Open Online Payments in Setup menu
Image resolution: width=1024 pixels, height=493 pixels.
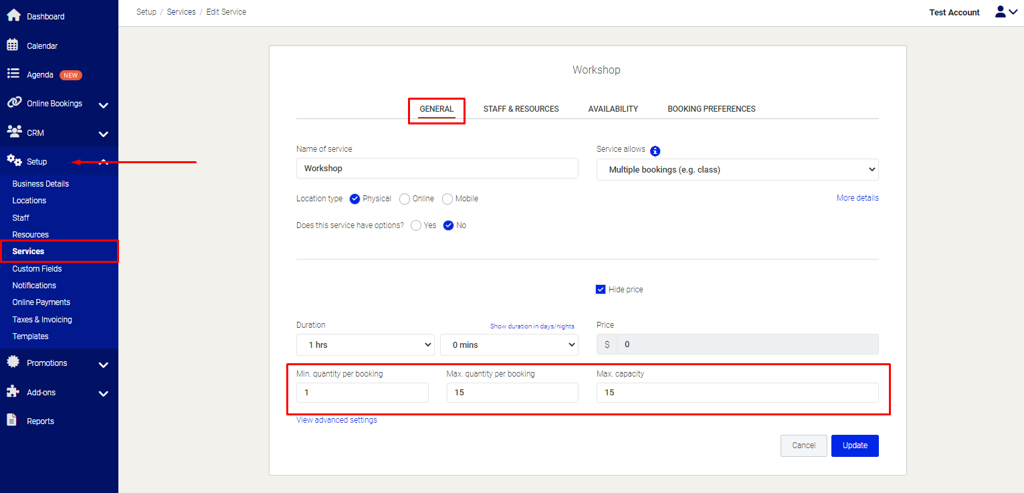[x=41, y=302]
